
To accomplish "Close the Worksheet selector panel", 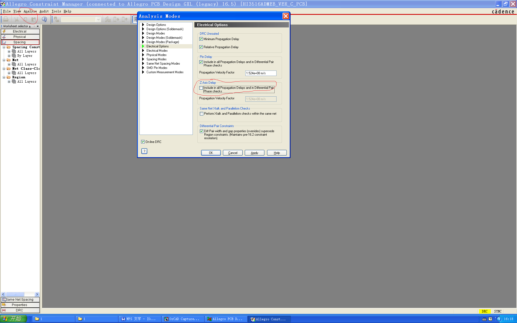I will 38,26.
